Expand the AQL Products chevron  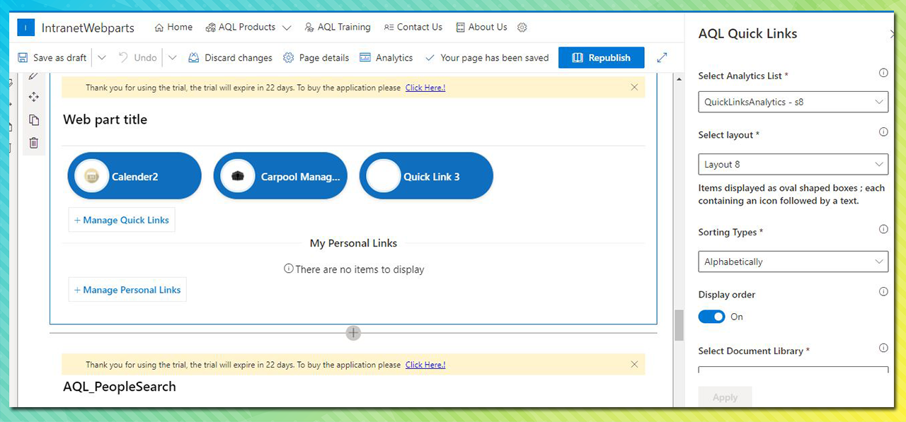(287, 28)
